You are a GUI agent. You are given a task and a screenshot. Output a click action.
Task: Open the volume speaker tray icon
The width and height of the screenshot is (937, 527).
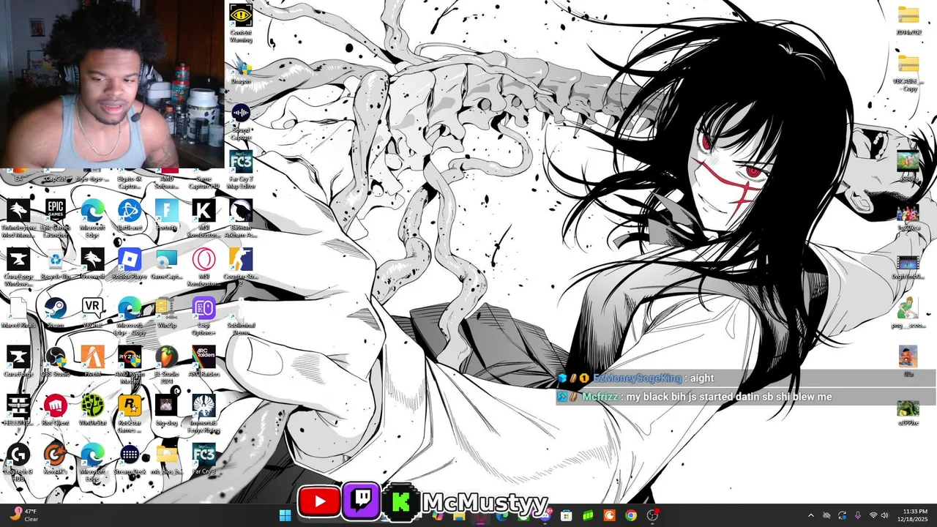tap(884, 515)
